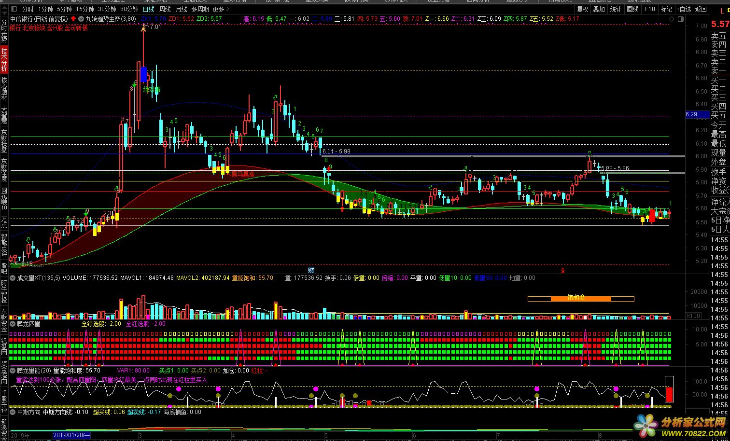Select the 30分钟 period tab
Viewport: 730px width, 441px height.
pos(107,9)
